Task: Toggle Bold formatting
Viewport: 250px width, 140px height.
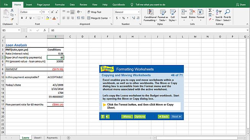Action: [22, 18]
